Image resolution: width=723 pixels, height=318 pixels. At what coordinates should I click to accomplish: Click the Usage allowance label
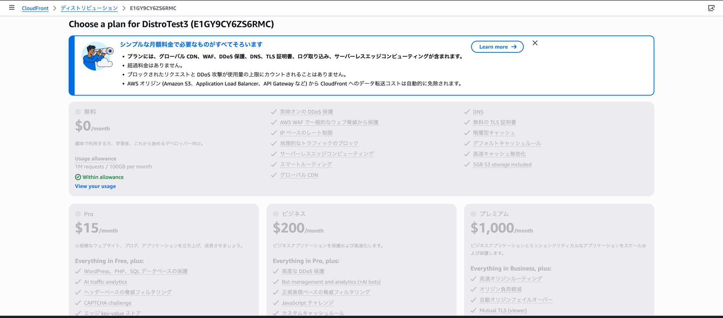point(96,159)
